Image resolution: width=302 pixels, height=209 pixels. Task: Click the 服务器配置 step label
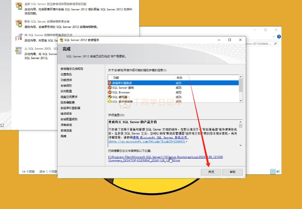(67, 102)
